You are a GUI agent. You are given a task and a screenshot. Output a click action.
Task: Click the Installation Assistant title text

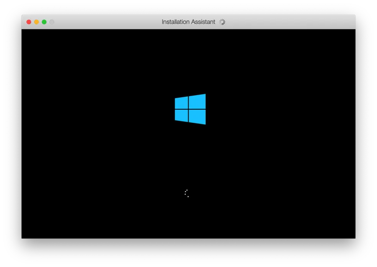coord(188,22)
